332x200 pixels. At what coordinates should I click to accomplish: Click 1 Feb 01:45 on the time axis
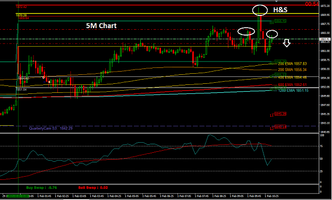45,196
